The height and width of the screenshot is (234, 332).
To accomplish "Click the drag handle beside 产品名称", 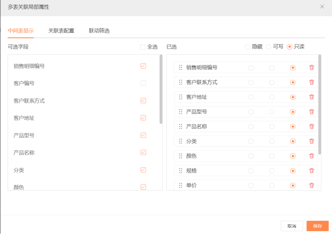I will pyautogui.click(x=181, y=127).
